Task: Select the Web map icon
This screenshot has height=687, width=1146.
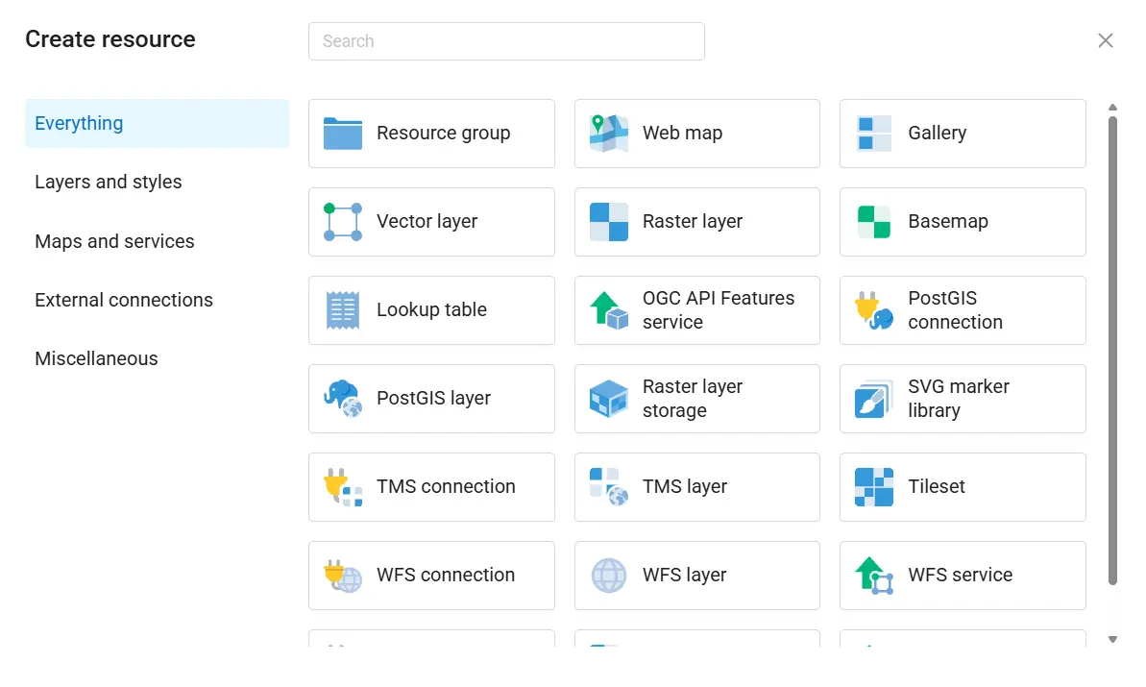Action: coord(609,134)
